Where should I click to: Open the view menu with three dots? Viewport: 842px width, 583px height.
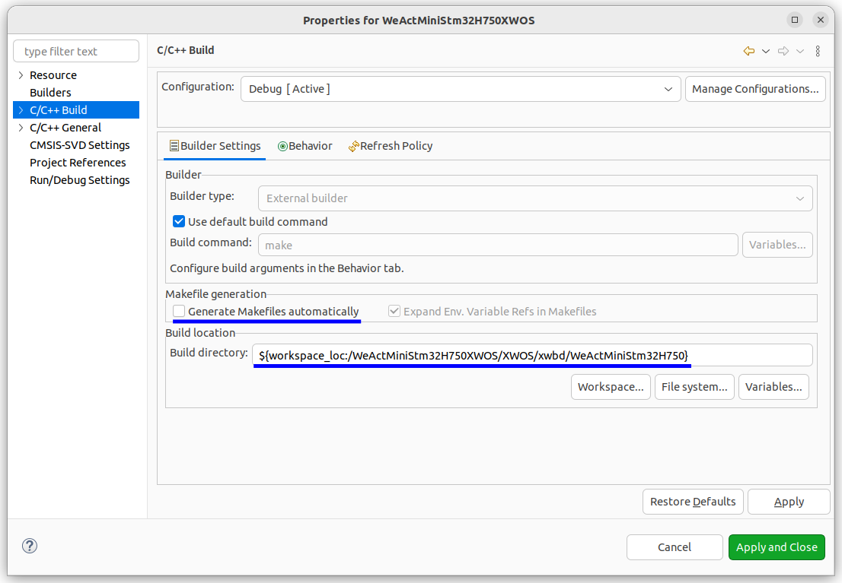pos(818,51)
